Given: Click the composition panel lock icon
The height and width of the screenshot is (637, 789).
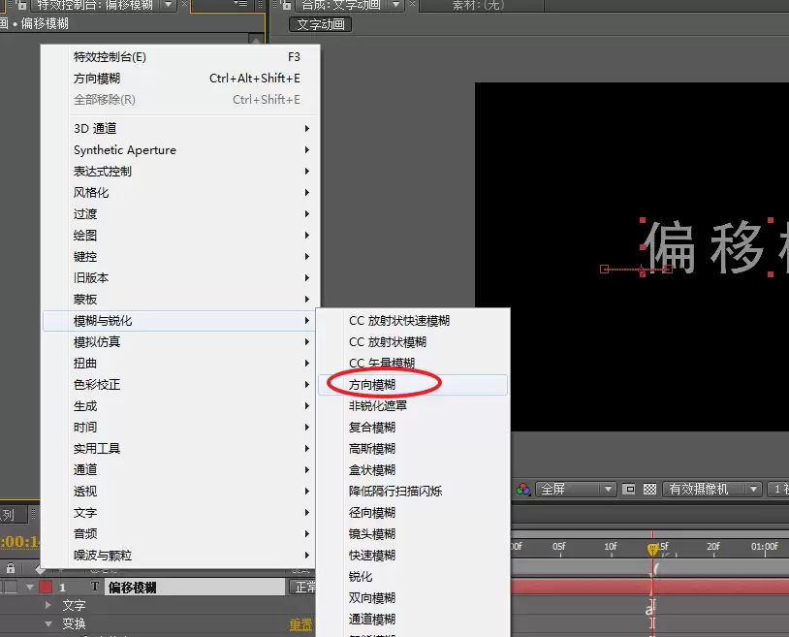Looking at the screenshot, I should coord(287,5).
